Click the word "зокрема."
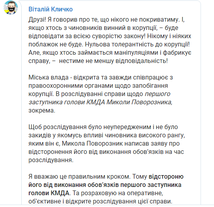The height and width of the screenshot is (207, 214). (x=42, y=111)
